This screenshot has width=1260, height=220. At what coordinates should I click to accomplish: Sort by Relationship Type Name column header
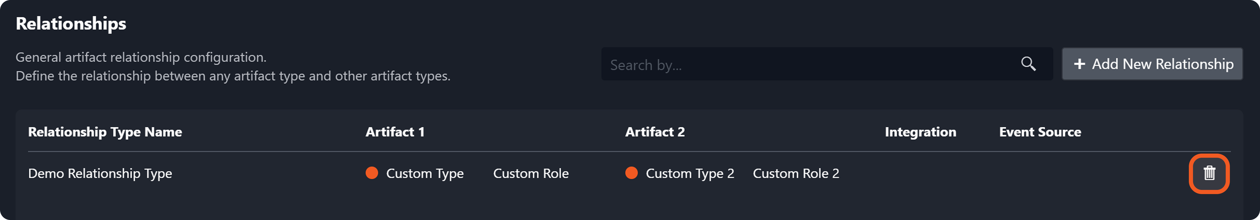click(x=105, y=132)
